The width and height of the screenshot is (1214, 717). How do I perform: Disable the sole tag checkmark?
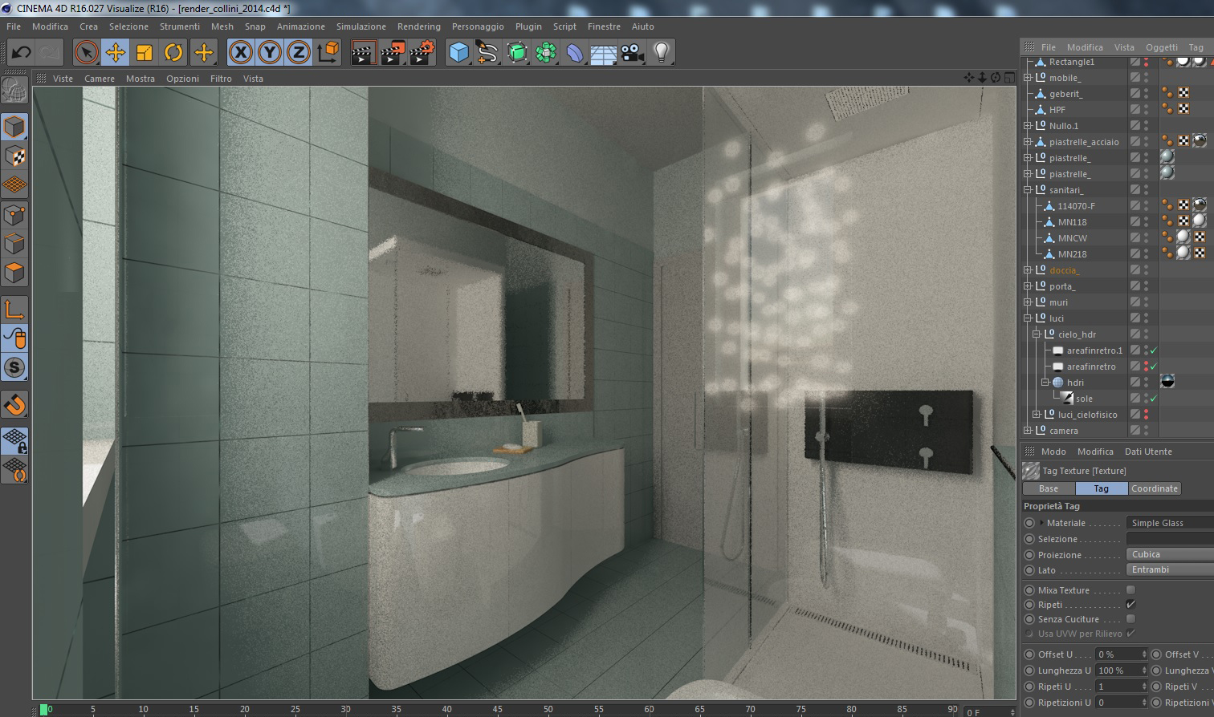click(x=1154, y=399)
